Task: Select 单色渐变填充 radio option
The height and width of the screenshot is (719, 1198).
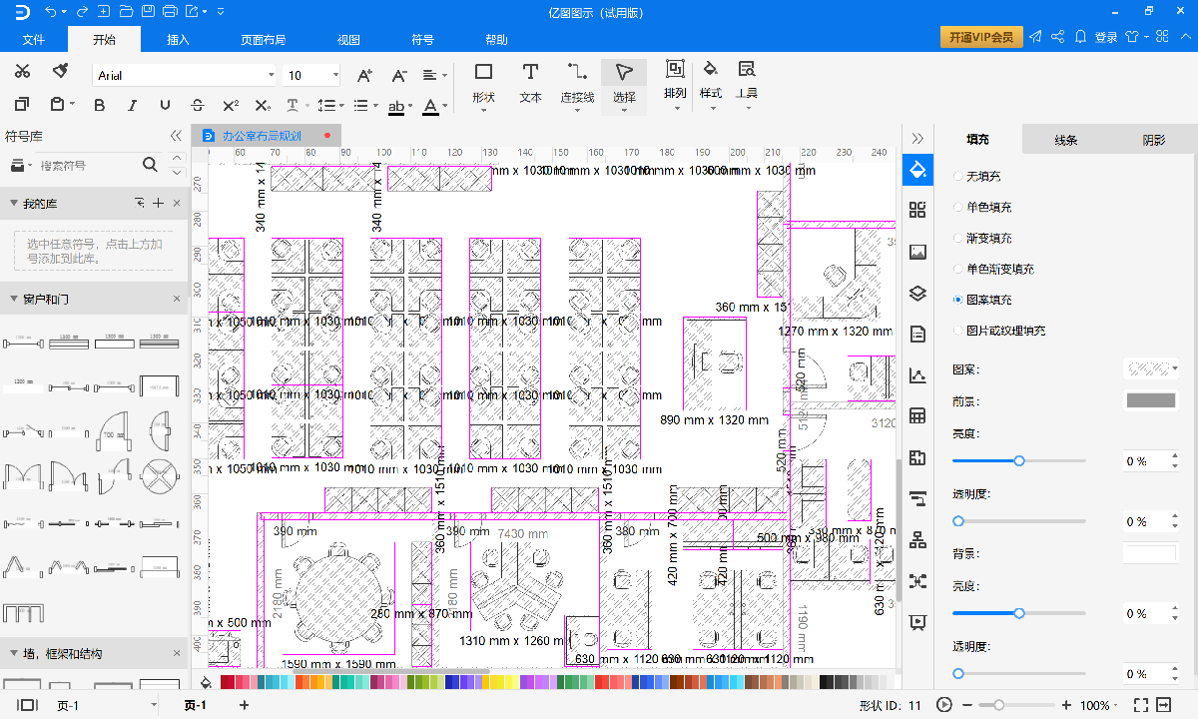Action: [958, 269]
